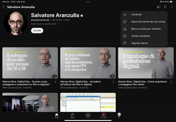This screenshot has height=122, width=176.
Task: Subscribe with the Iscriviti button
Action: point(37,30)
